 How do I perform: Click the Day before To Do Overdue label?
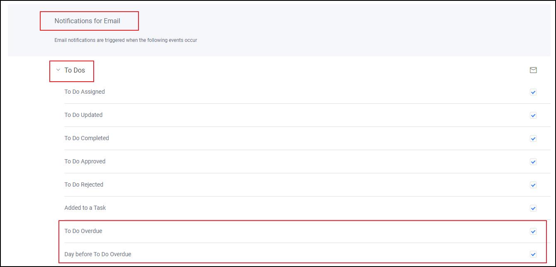(x=98, y=254)
